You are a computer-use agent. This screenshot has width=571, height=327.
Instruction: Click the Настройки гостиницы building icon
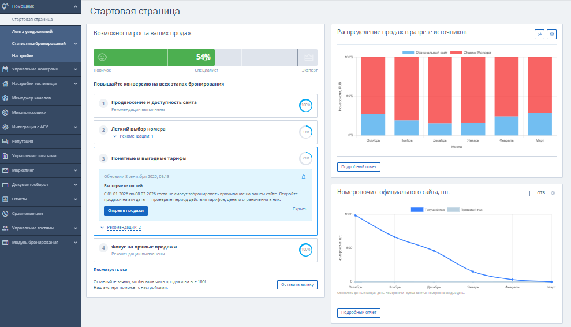(5, 83)
